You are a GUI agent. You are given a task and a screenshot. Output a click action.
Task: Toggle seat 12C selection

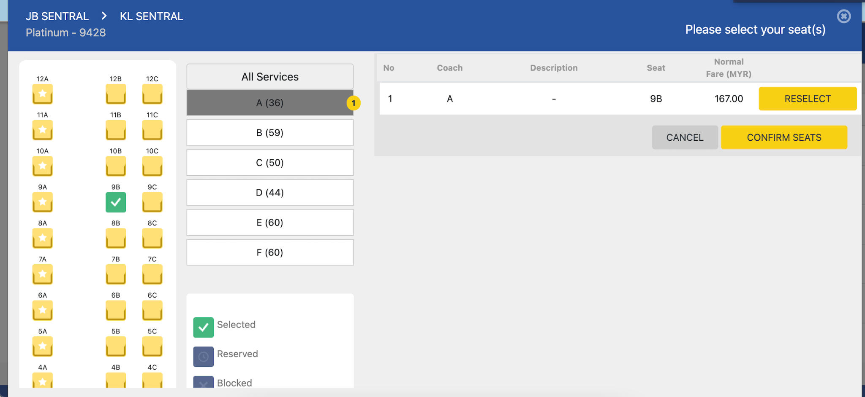[x=152, y=94]
